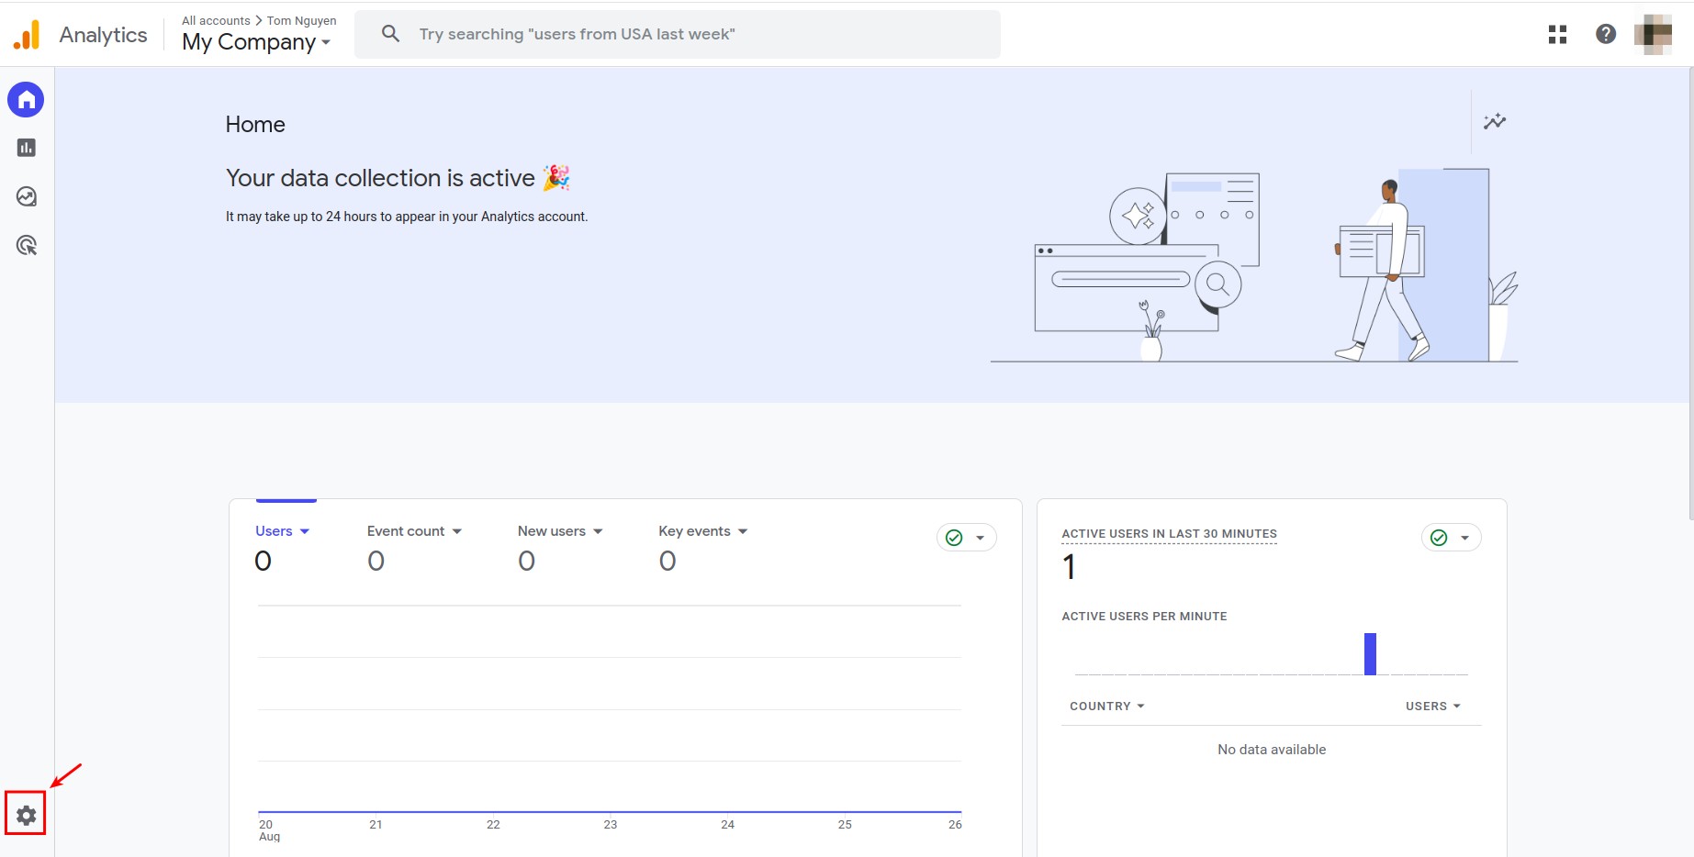
Task: Open the USERS column dropdown
Action: [x=1433, y=707]
